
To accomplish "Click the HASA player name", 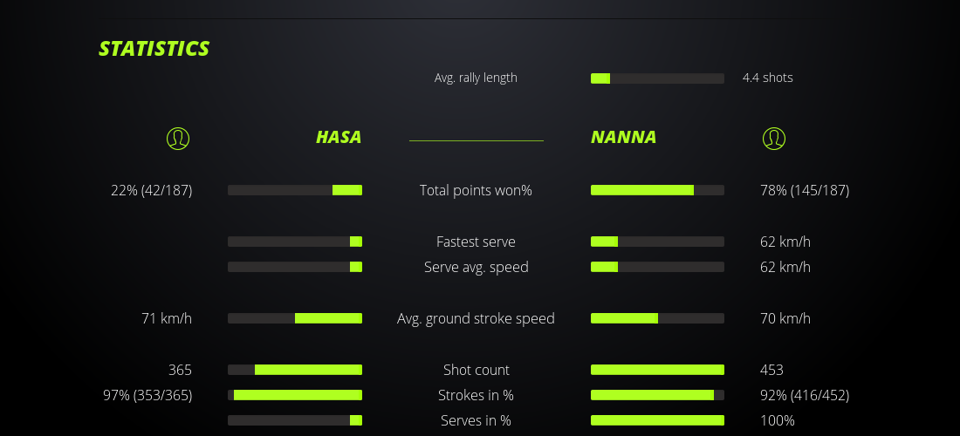I will 339,137.
